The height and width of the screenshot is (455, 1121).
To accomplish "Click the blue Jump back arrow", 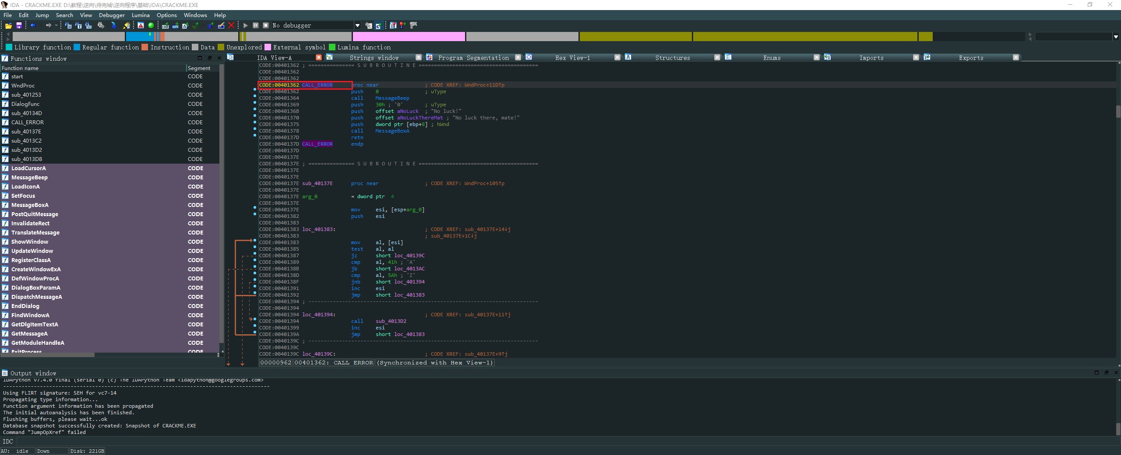I will (33, 25).
